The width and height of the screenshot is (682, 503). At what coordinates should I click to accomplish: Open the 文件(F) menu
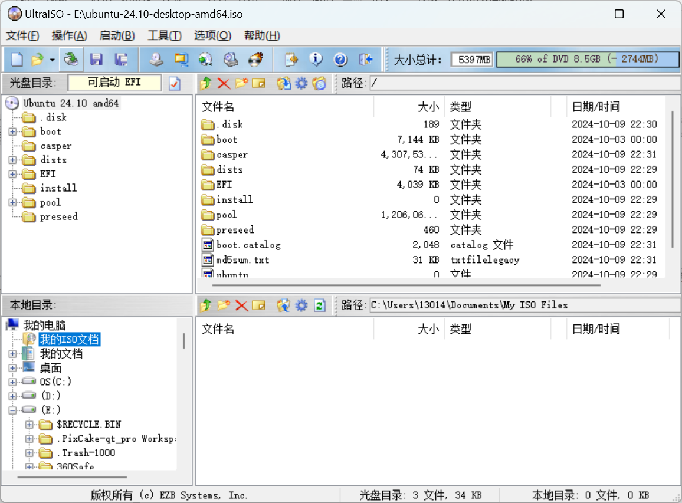point(22,35)
